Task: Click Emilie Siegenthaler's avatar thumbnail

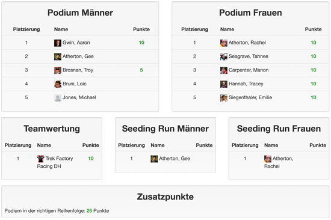Action: point(224,97)
